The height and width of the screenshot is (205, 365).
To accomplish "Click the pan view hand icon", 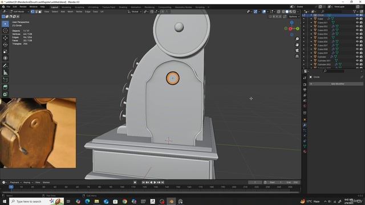I will tap(297, 44).
